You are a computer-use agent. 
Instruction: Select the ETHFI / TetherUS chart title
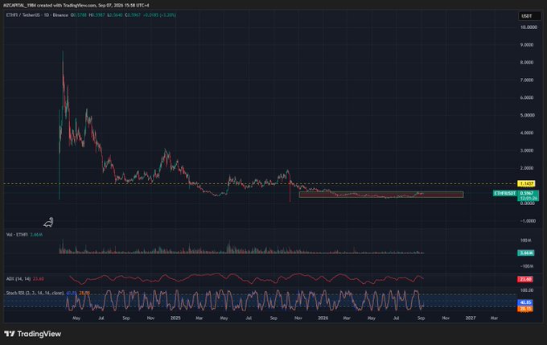(x=37, y=15)
